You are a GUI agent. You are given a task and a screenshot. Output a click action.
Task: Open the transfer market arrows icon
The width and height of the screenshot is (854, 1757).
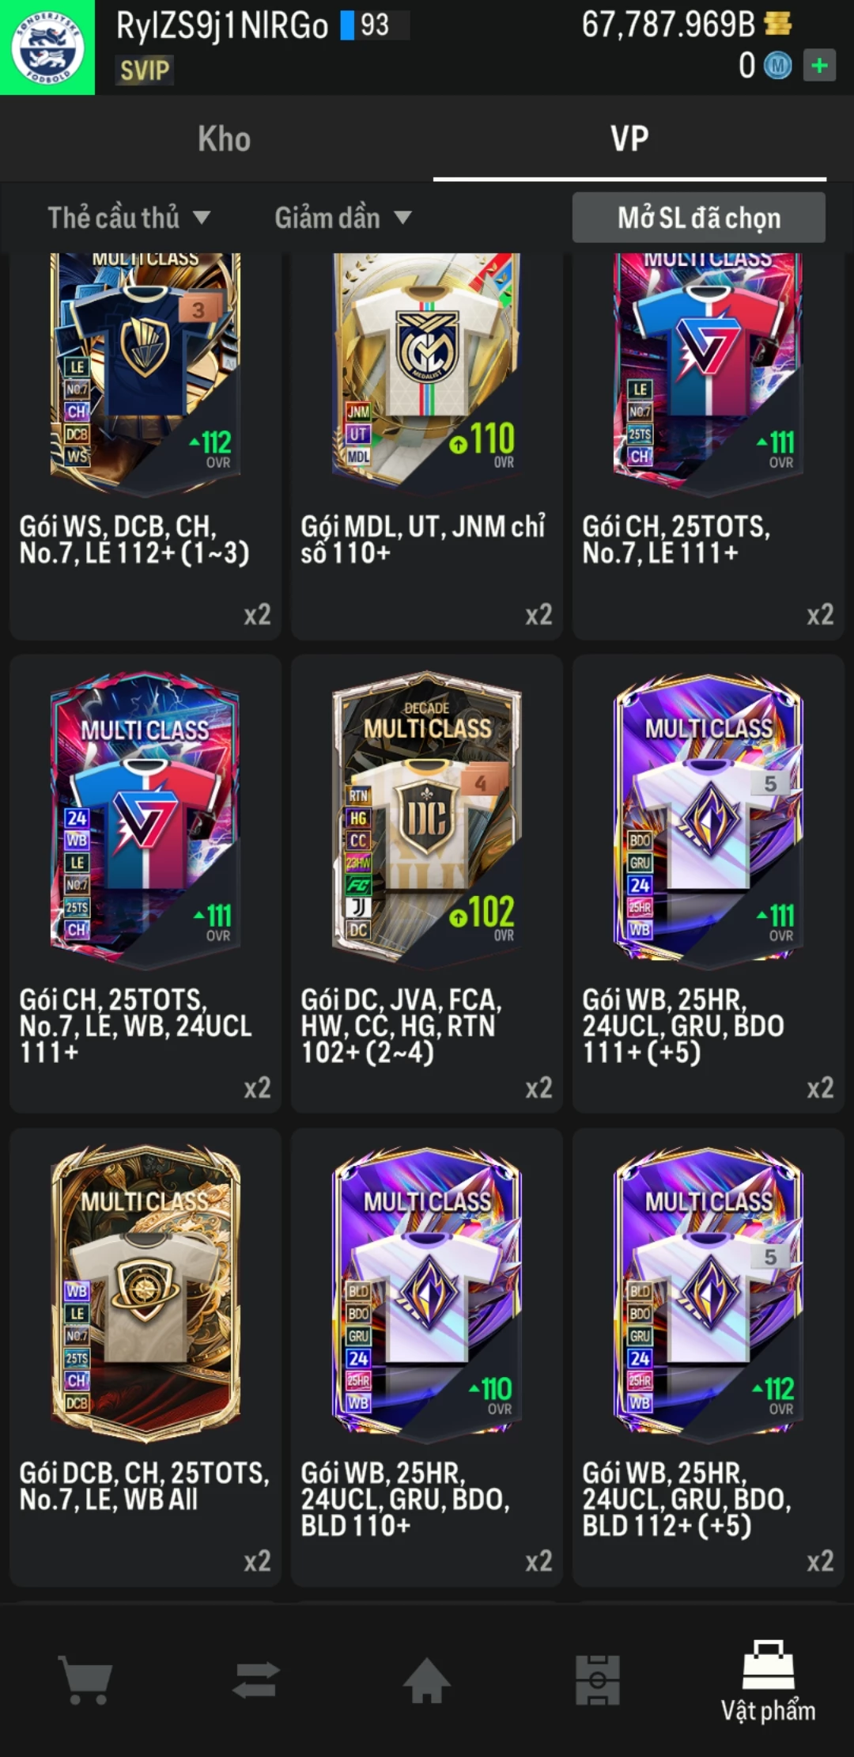pos(256,1679)
